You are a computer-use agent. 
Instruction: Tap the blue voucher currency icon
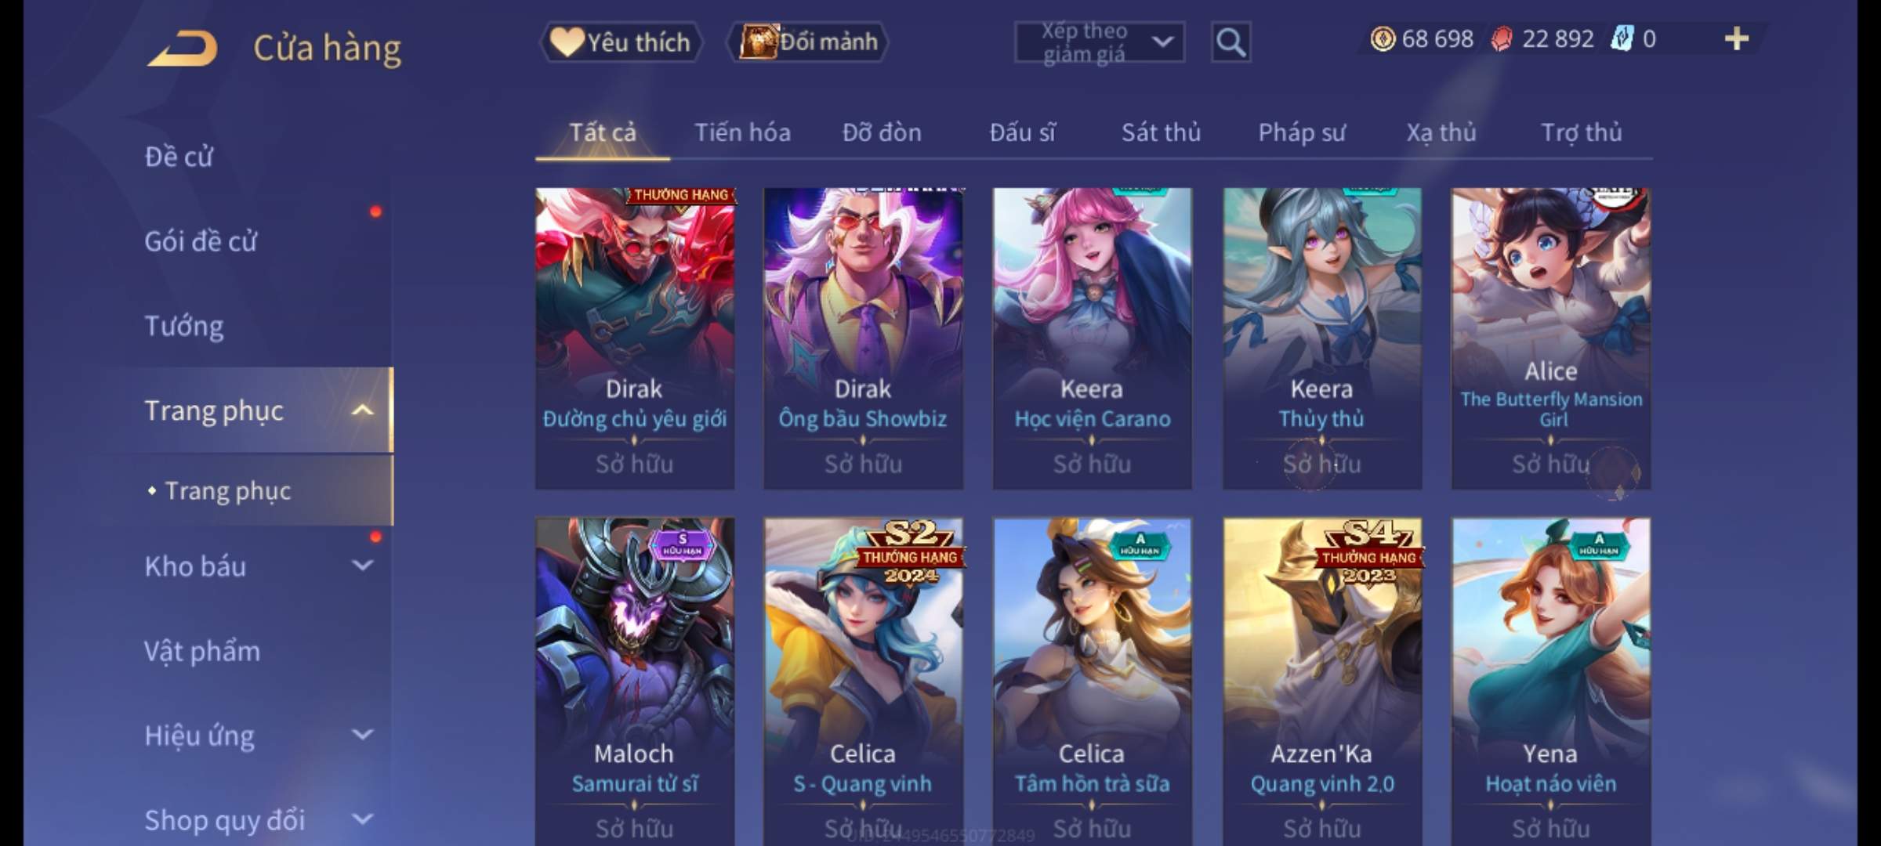coord(1622,38)
